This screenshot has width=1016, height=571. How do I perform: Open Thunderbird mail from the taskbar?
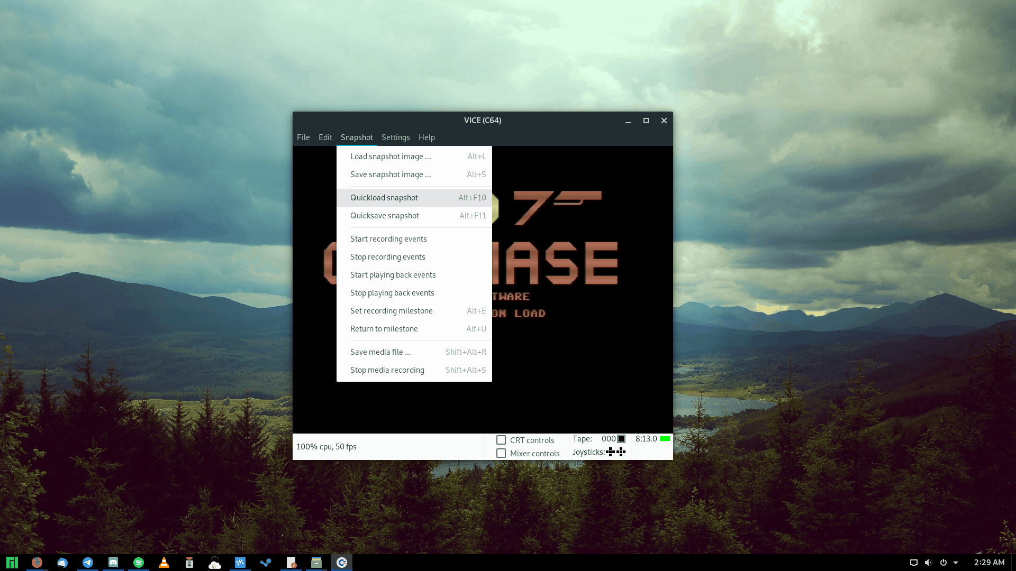pyautogui.click(x=62, y=563)
